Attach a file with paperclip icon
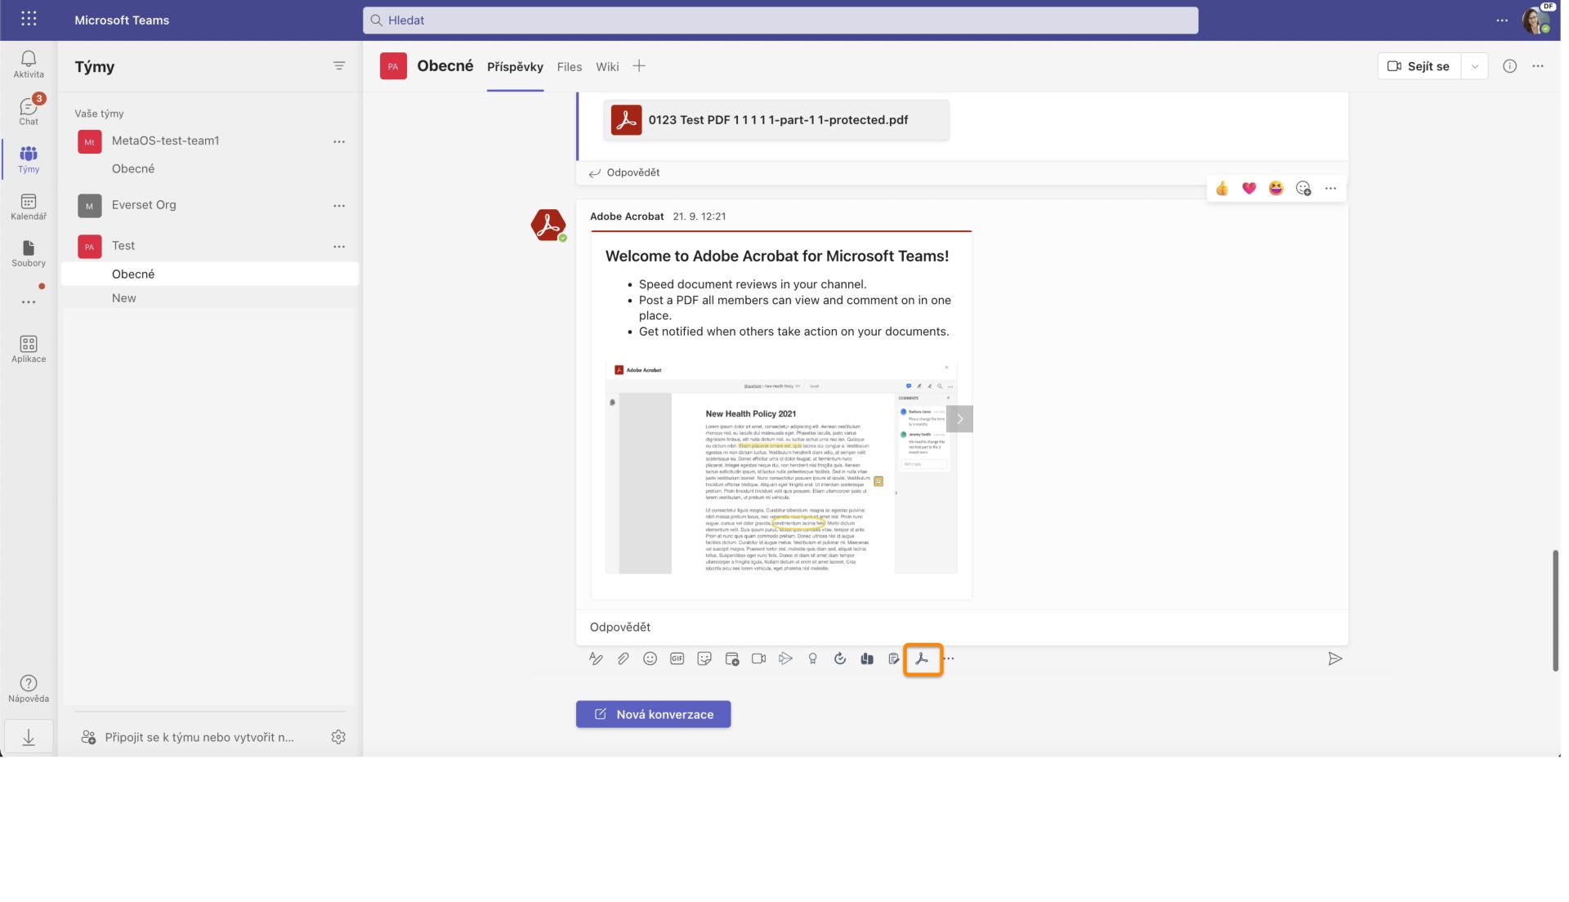 pyautogui.click(x=623, y=659)
